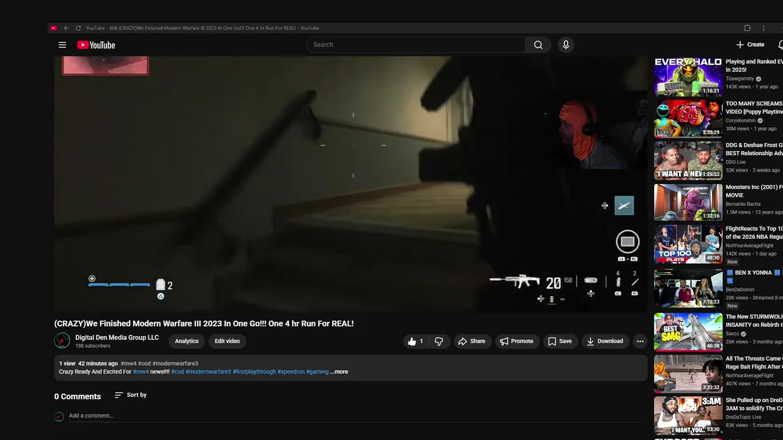Open Tdawgsmitty channel link
The image size is (783, 440).
[740, 79]
